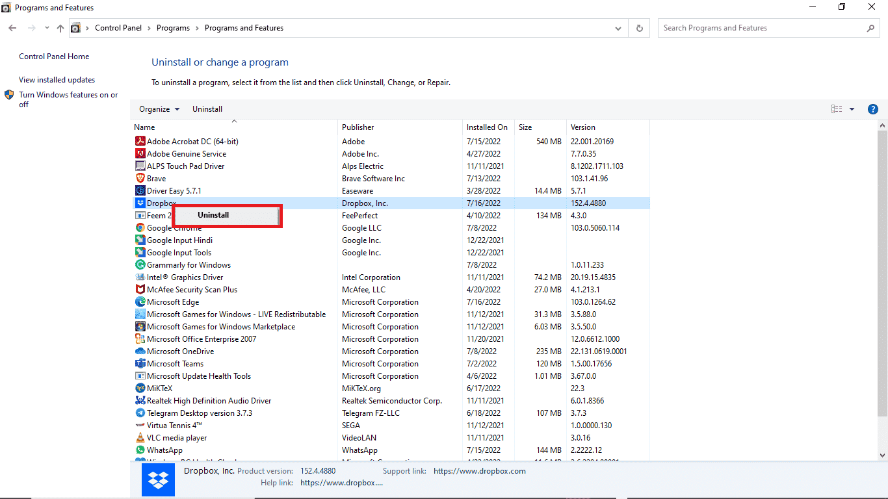Click the Easeware publisher cell

(358, 190)
